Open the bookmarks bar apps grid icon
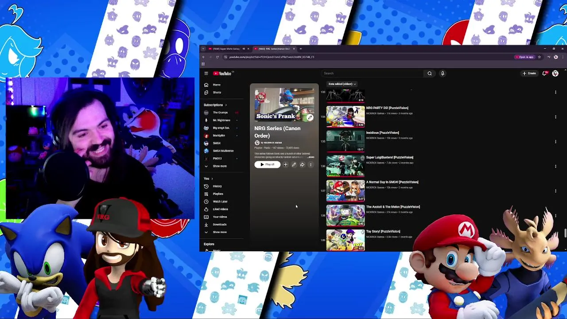Viewport: 567px width, 319px height. 203,64
